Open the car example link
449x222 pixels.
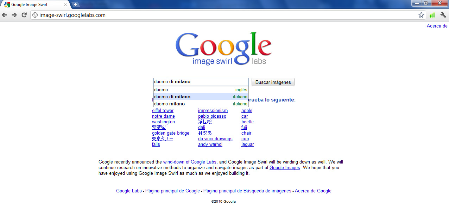coord(245,116)
